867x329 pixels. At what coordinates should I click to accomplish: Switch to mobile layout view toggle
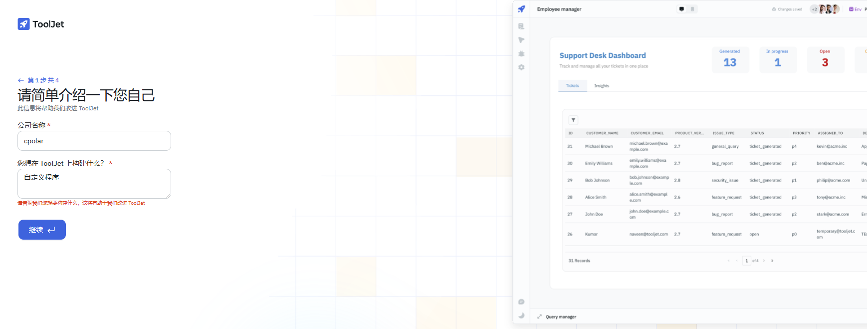[x=692, y=9]
